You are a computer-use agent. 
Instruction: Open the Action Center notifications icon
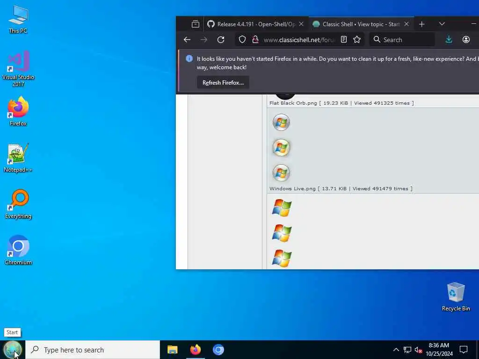click(x=464, y=350)
